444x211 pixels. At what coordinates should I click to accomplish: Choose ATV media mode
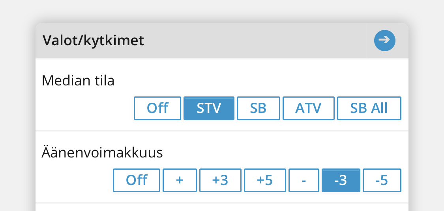308,108
